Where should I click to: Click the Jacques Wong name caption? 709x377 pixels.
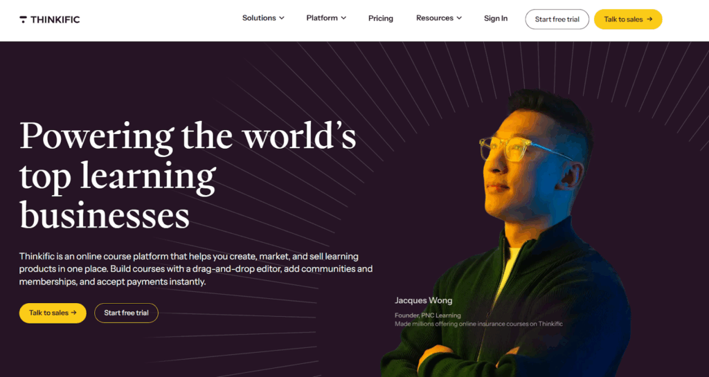point(423,300)
